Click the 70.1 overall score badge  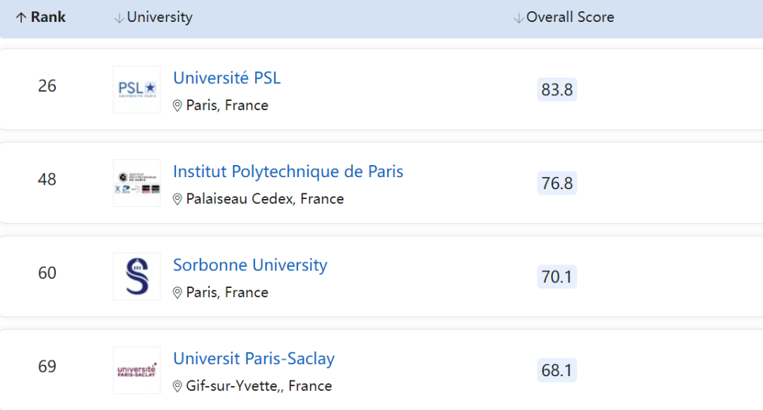pos(557,277)
